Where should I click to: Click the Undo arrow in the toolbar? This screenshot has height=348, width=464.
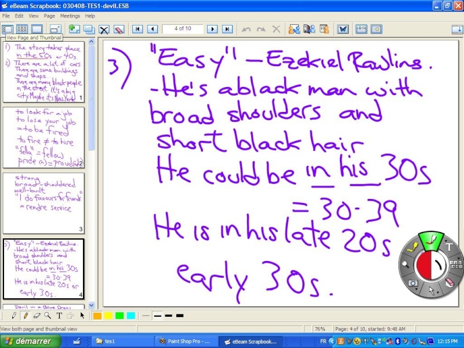(x=246, y=29)
